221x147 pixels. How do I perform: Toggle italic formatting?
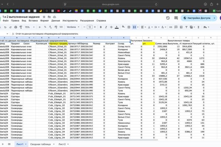click(106, 27)
